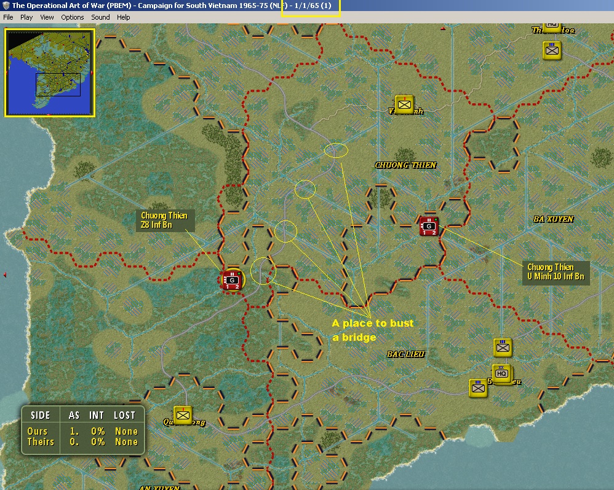The image size is (614, 490).
Task: Click the INT column header
Action: [97, 415]
